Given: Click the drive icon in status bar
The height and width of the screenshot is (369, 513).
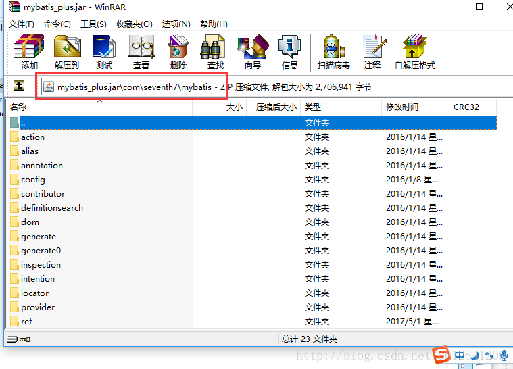Looking at the screenshot, I should click(12, 339).
